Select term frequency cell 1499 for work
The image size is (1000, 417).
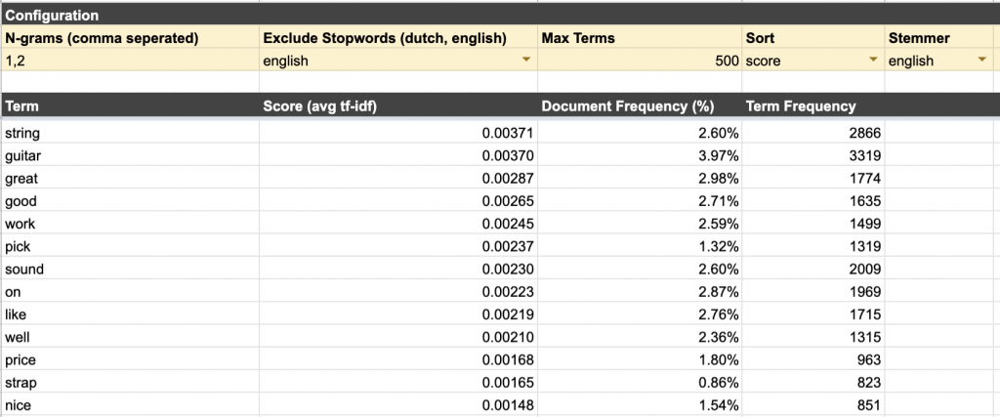[x=812, y=223]
